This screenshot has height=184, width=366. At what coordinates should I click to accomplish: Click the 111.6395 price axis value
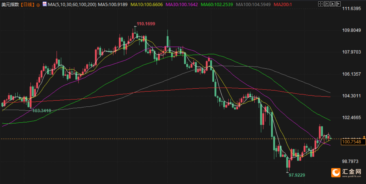click(352, 9)
